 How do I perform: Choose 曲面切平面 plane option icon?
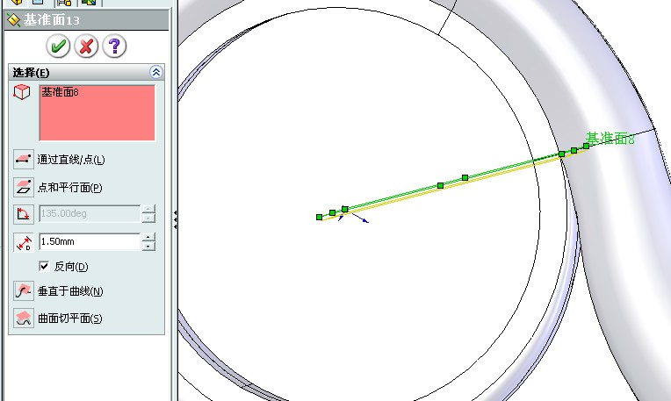23,319
